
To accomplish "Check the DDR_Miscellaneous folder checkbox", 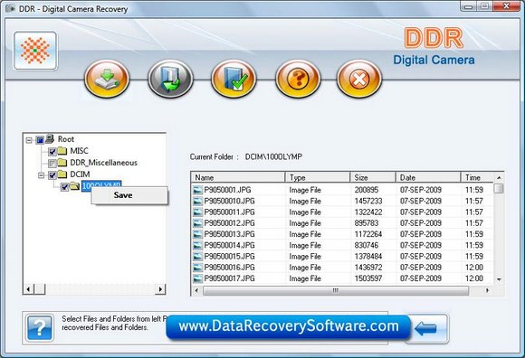I will [52, 164].
